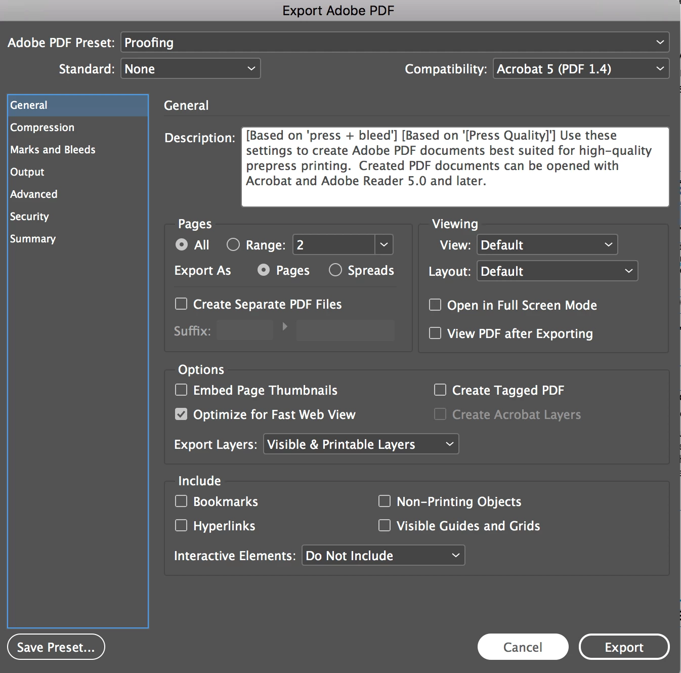This screenshot has height=673, width=681.
Task: Enable Create Tagged PDF checkbox
Action: coord(440,390)
